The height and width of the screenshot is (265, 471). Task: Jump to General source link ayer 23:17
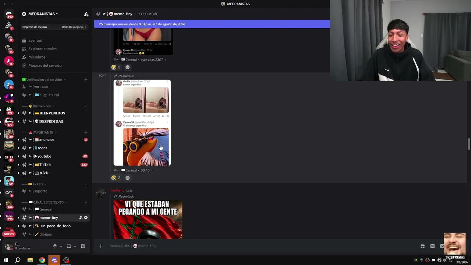coord(140,60)
